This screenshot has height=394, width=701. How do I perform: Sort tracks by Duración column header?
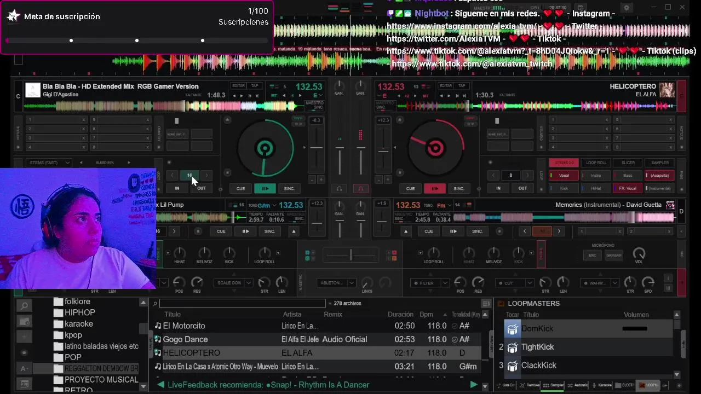coord(400,315)
